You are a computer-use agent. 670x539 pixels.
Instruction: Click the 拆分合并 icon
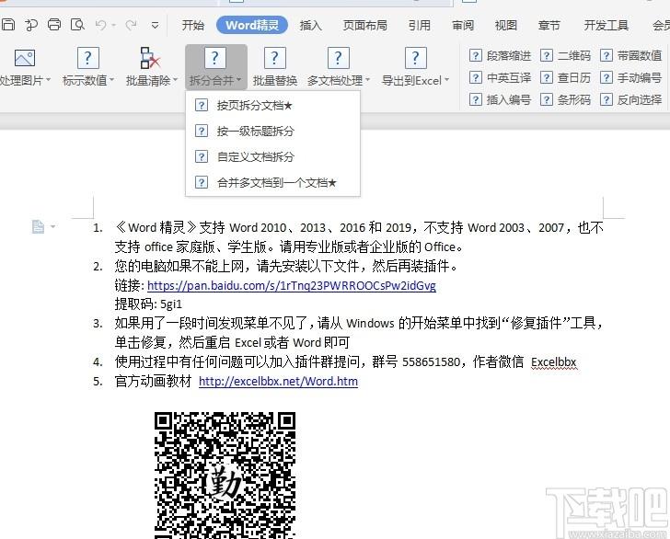pos(215,58)
